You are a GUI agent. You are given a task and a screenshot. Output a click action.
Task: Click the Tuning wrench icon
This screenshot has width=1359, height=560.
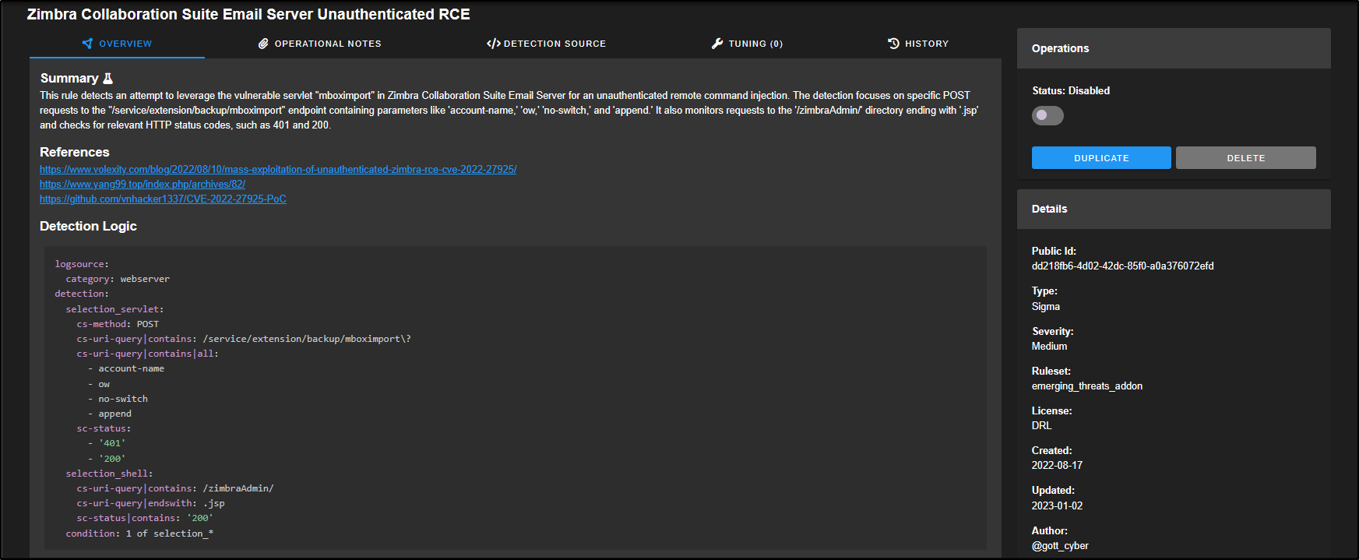pos(717,44)
